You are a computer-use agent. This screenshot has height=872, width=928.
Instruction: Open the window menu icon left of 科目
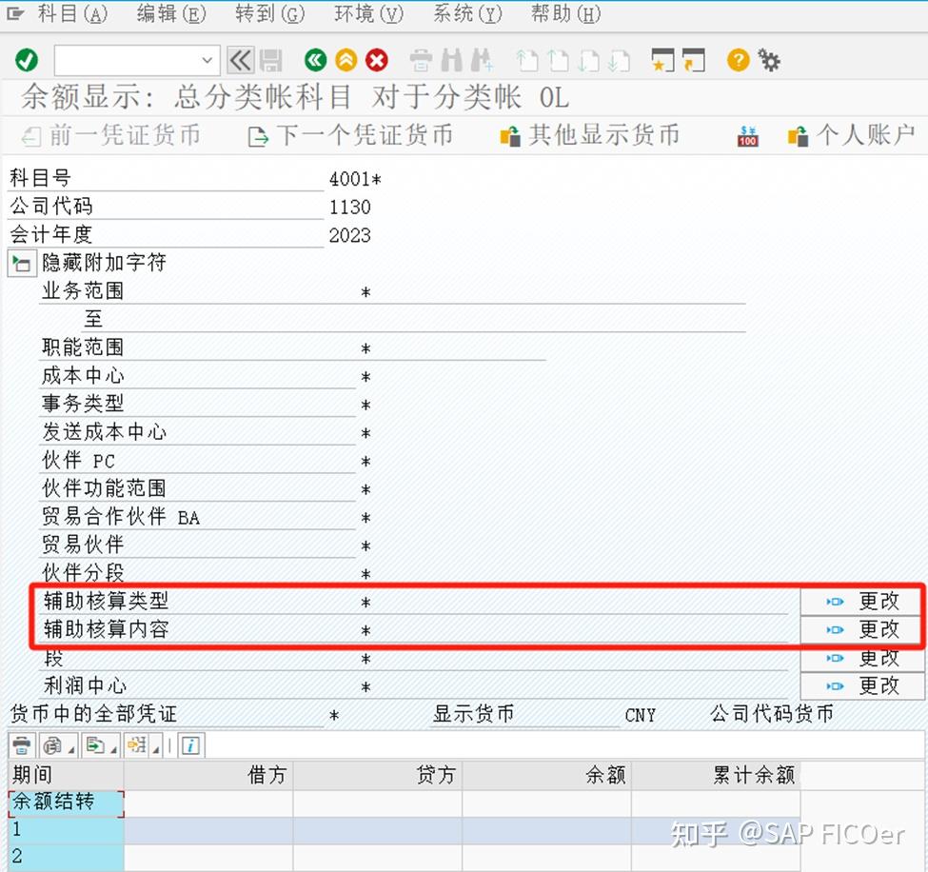click(x=15, y=13)
